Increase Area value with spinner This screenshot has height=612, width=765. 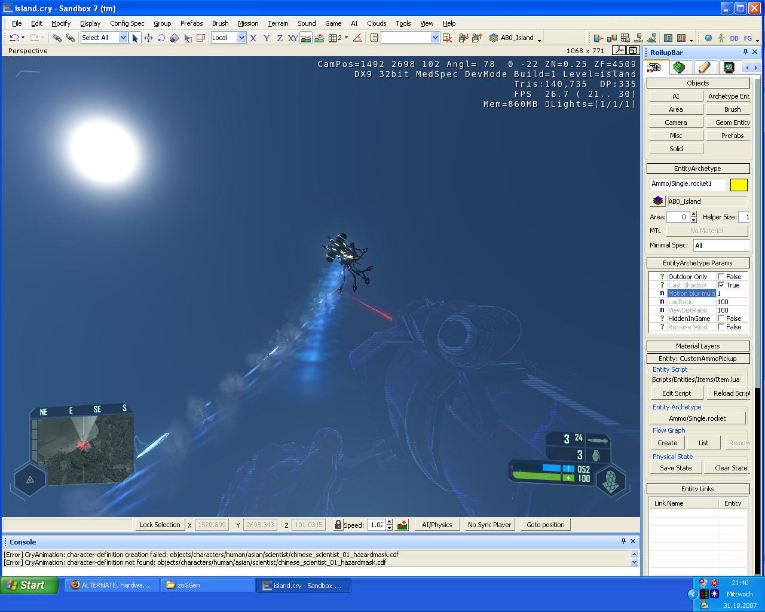[x=693, y=215]
